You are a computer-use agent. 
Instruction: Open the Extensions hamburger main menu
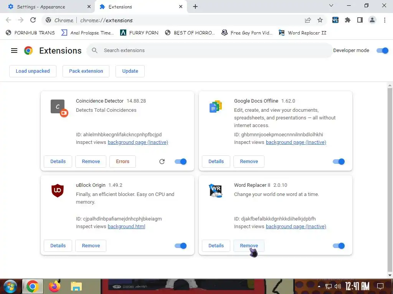pyautogui.click(x=14, y=51)
